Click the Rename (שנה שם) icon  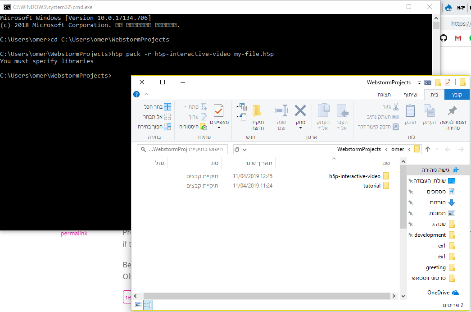tap(281, 111)
